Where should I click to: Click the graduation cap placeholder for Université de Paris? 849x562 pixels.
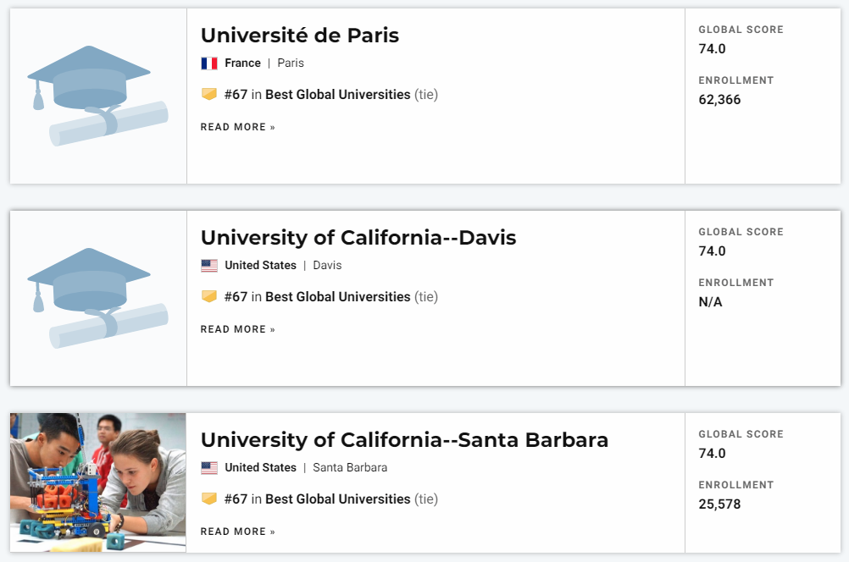98,96
